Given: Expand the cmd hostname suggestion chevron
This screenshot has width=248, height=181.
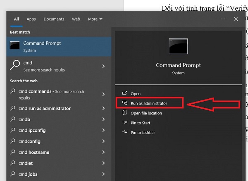Looking at the screenshot, I should [103, 152].
